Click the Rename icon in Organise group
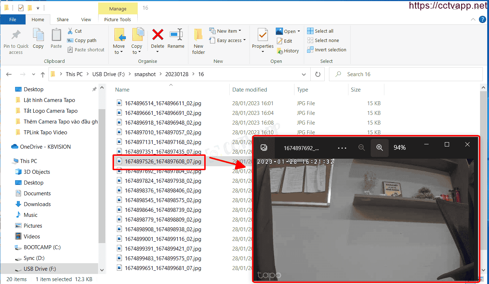This screenshot has width=489, height=284. coord(176,35)
